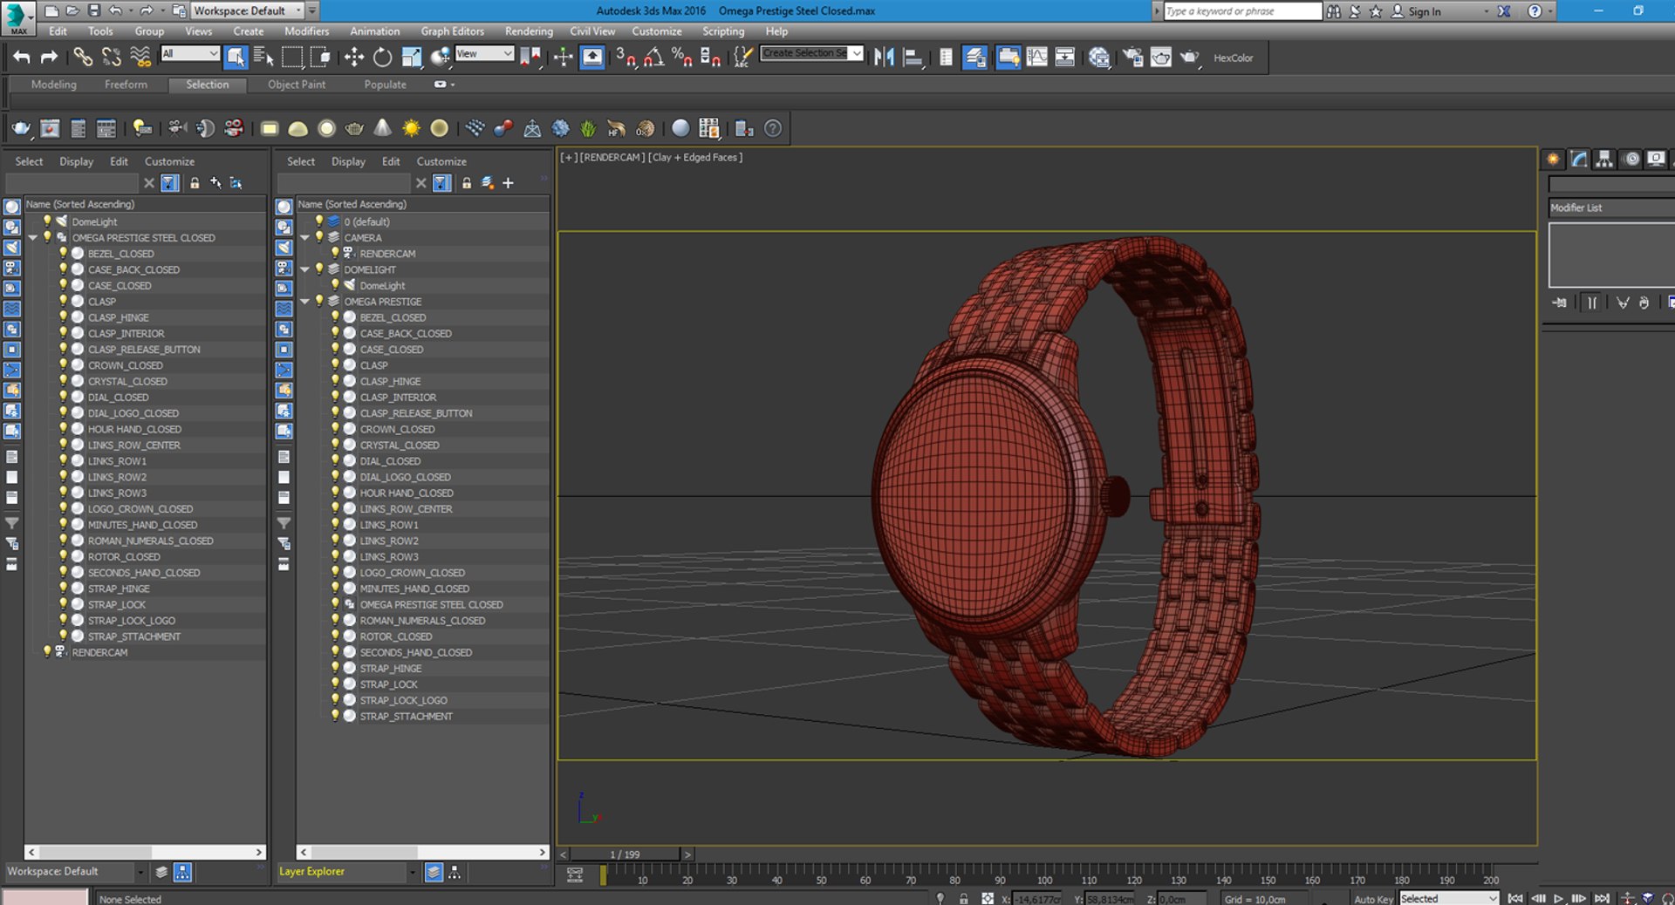Image resolution: width=1675 pixels, height=905 pixels.
Task: Switch to the Freeform ribbon tab
Action: pyautogui.click(x=126, y=85)
